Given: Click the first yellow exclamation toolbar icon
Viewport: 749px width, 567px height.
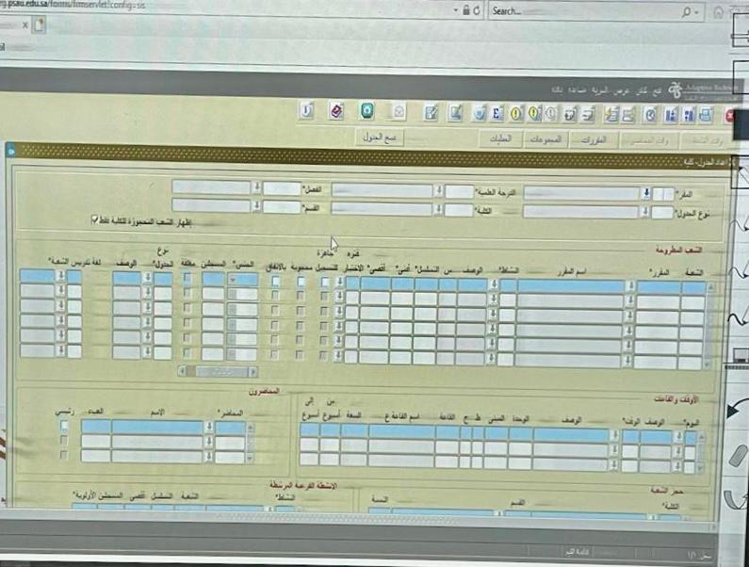Looking at the screenshot, I should click(516, 113).
